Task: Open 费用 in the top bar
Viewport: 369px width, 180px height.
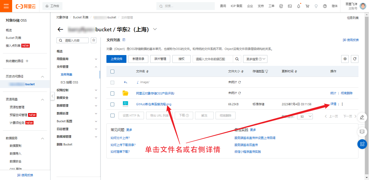Action: pos(223,6)
